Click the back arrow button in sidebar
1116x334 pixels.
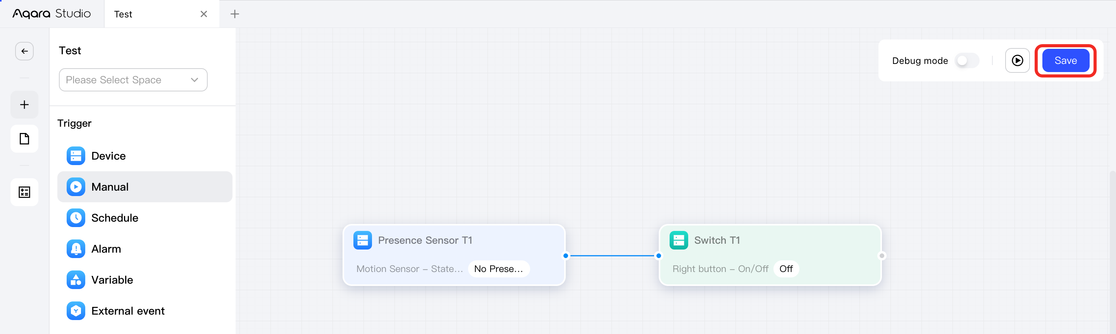pyautogui.click(x=24, y=51)
